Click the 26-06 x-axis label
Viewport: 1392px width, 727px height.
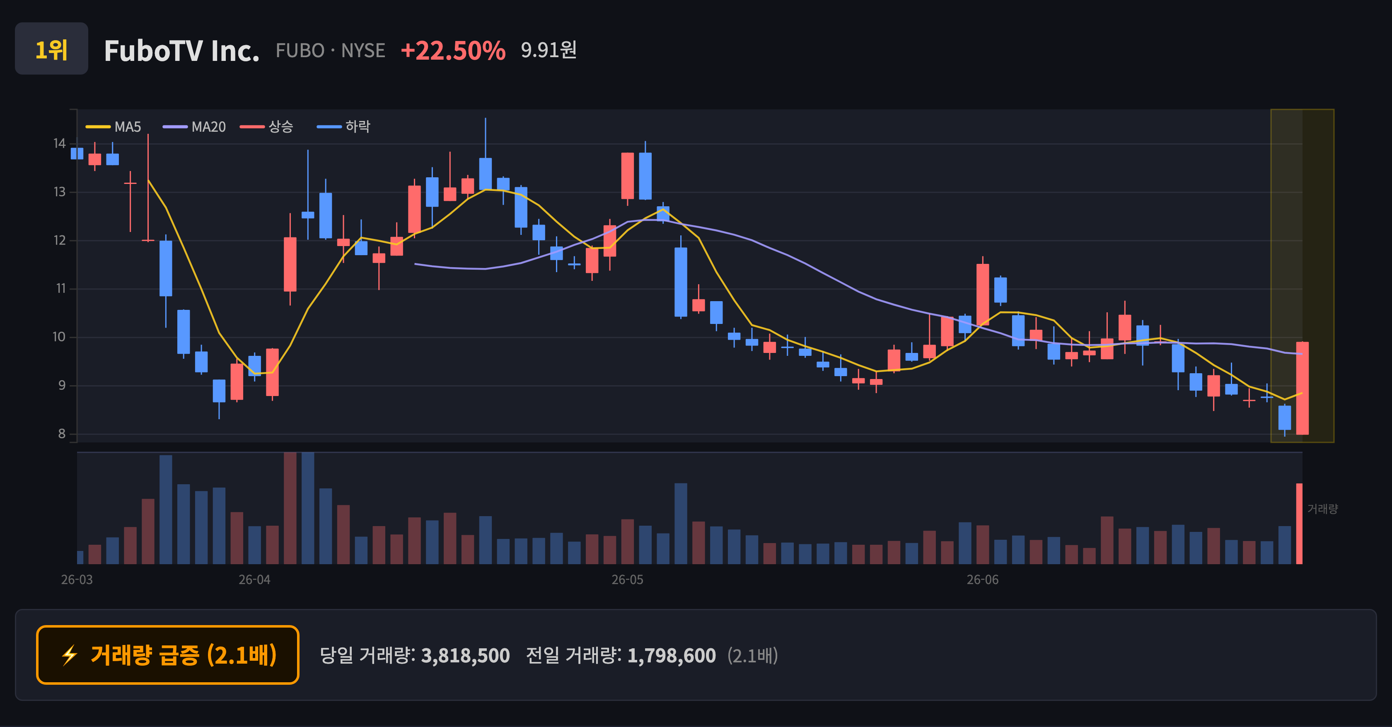click(982, 580)
